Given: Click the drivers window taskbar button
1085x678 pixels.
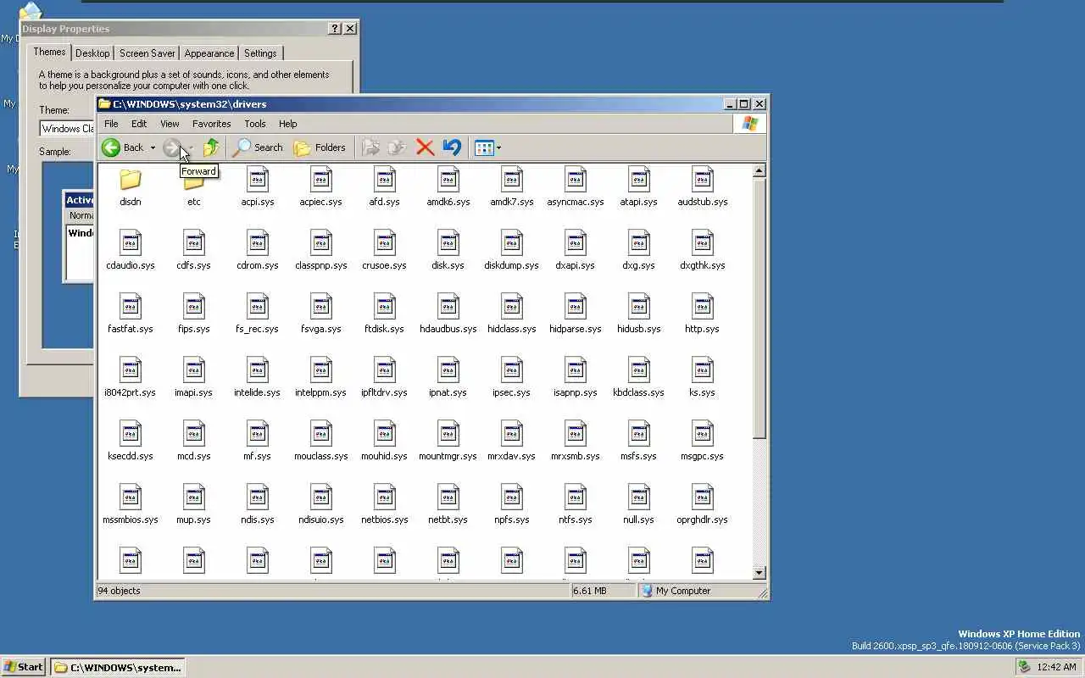Looking at the screenshot, I should click(118, 667).
